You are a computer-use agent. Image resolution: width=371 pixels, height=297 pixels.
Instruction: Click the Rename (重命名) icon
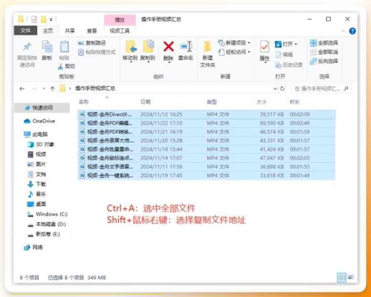click(x=186, y=47)
